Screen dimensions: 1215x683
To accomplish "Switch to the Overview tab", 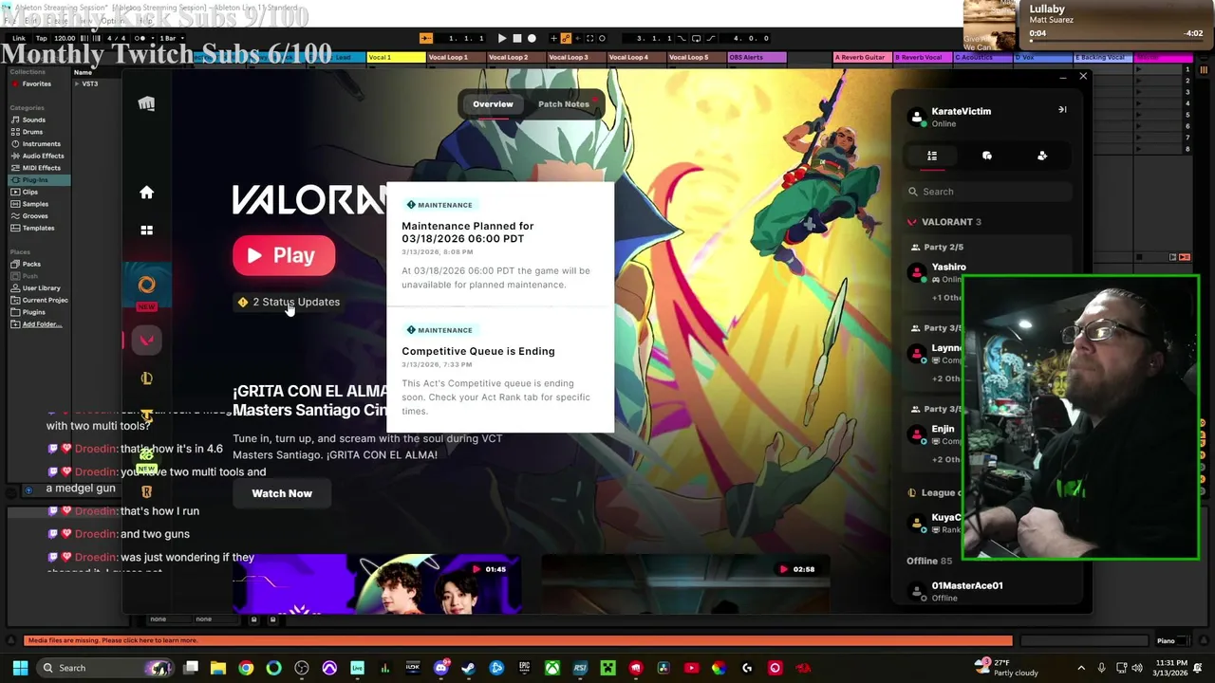I will 493,104.
